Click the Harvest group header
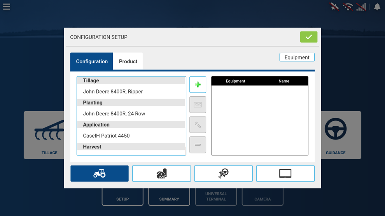This screenshot has width=385, height=216. click(x=131, y=146)
